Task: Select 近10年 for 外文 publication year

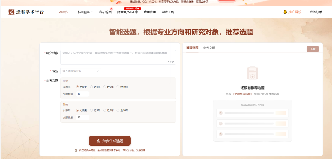Action: (118, 110)
